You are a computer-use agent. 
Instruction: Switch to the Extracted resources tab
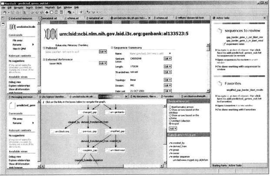[x=20, y=18]
